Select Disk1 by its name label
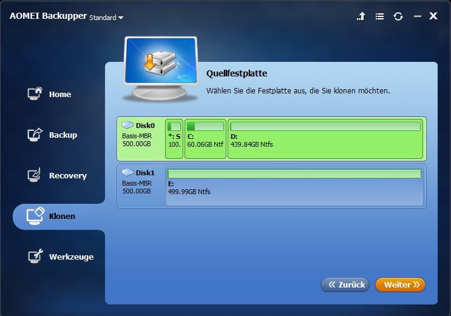 145,173
